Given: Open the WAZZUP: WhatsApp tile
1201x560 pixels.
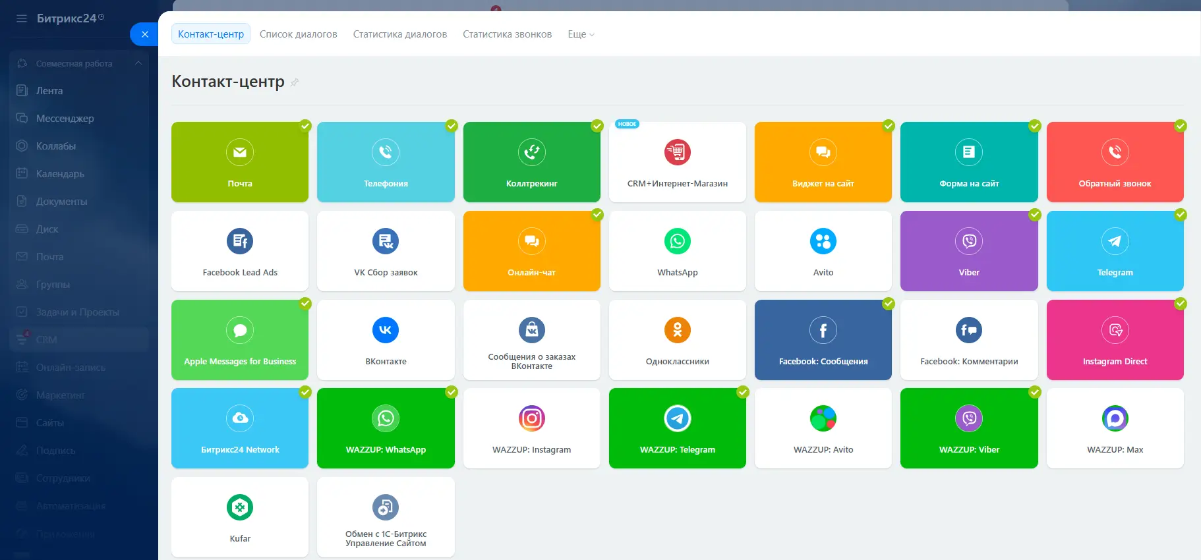Looking at the screenshot, I should [x=386, y=428].
